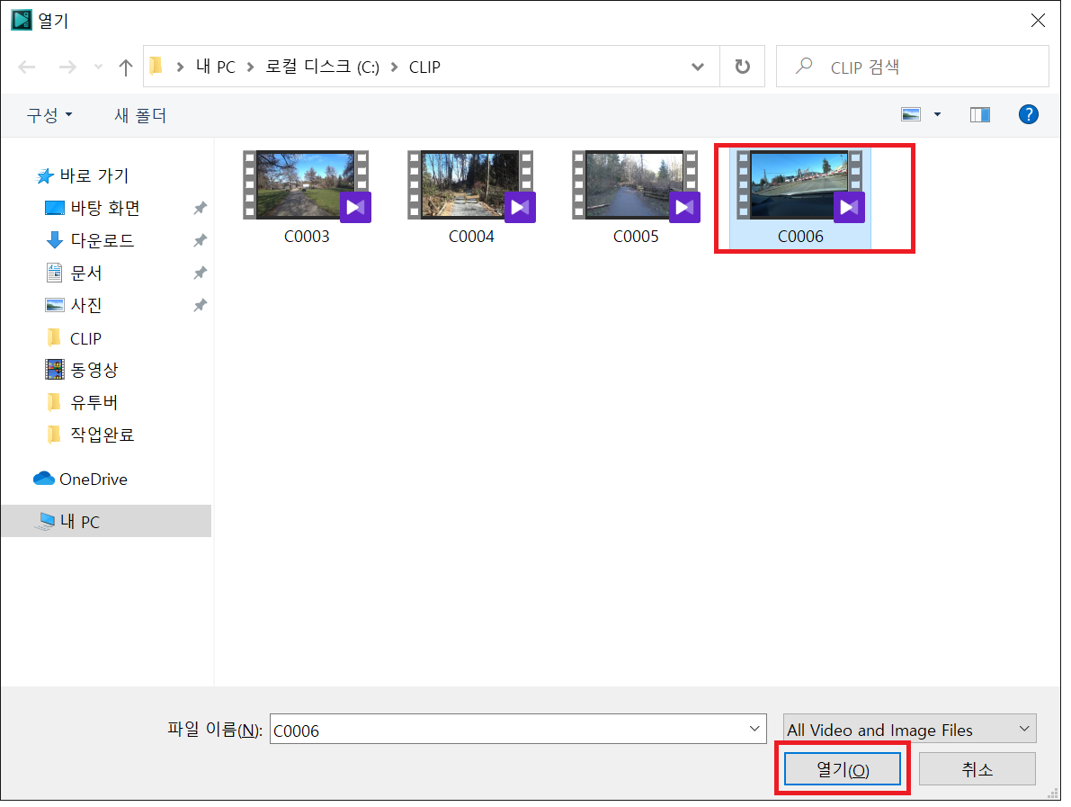Open 바탕 화면 from quick access
The height and width of the screenshot is (807, 1071).
coord(104,209)
